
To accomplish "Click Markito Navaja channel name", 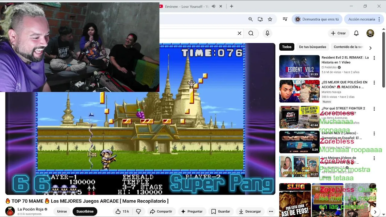I will tap(331, 92).
